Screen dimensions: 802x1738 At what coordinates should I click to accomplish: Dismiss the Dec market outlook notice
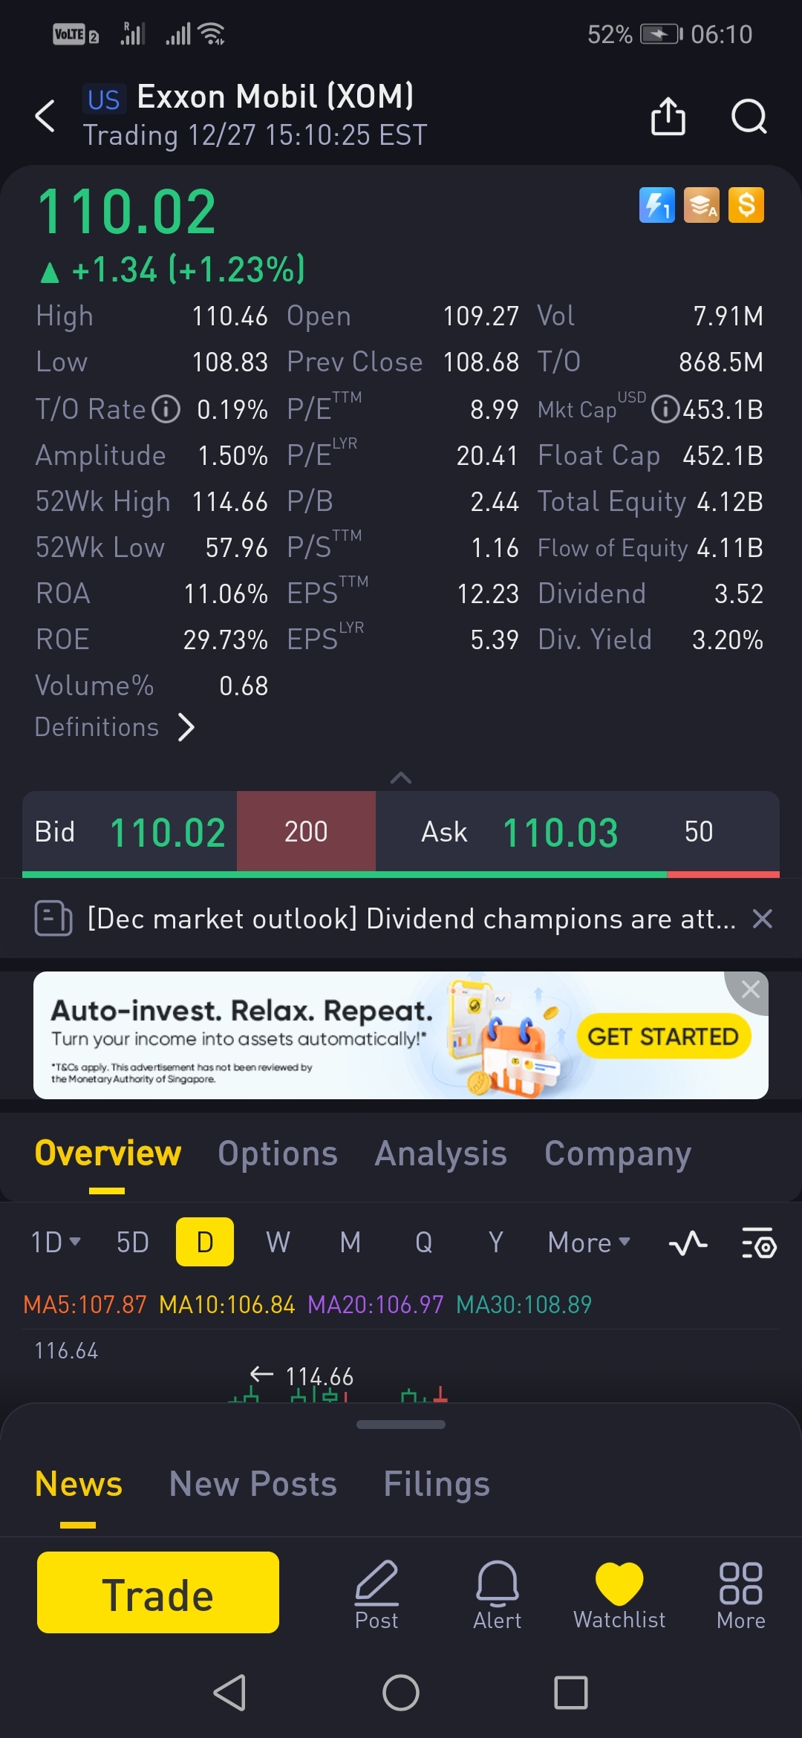pyautogui.click(x=763, y=919)
